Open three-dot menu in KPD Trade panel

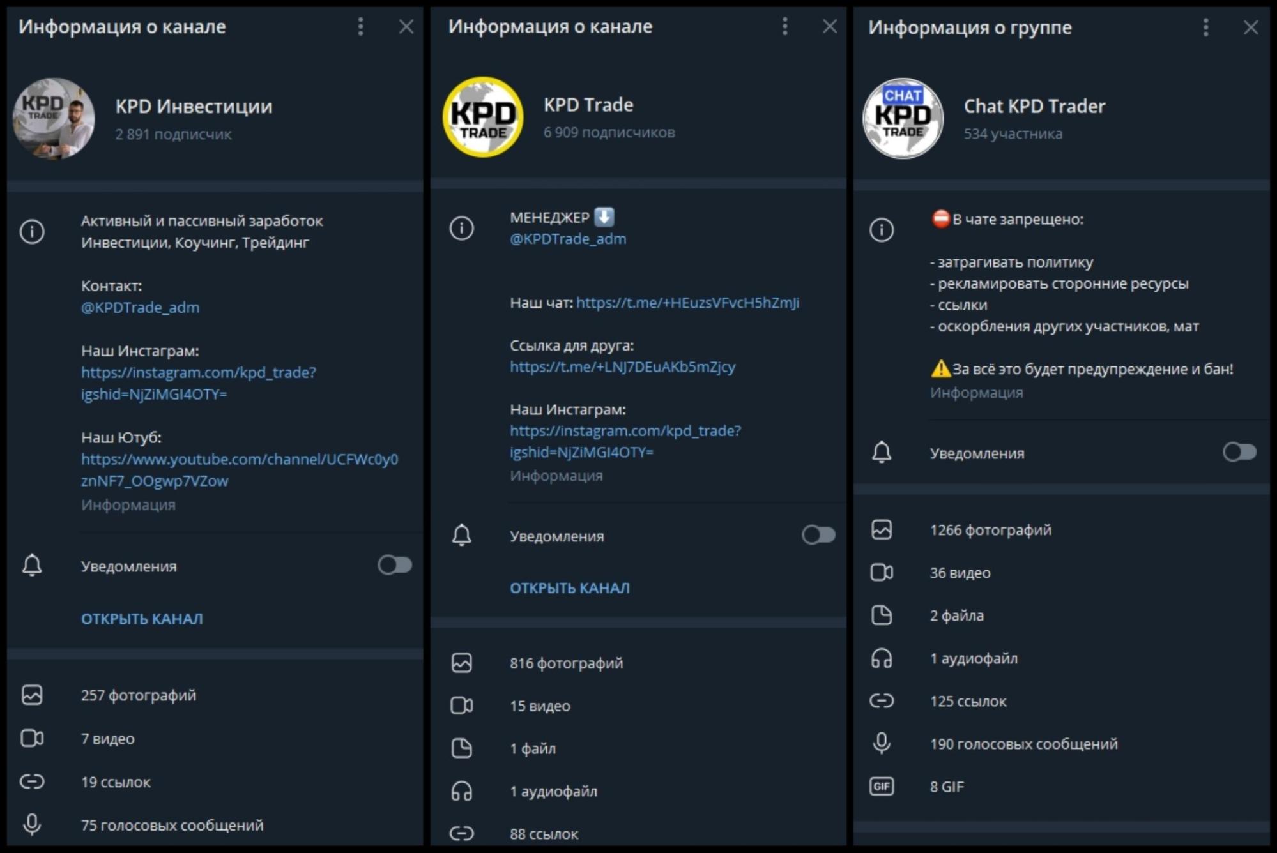(784, 26)
